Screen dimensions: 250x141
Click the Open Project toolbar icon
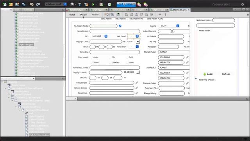coord(17,4)
